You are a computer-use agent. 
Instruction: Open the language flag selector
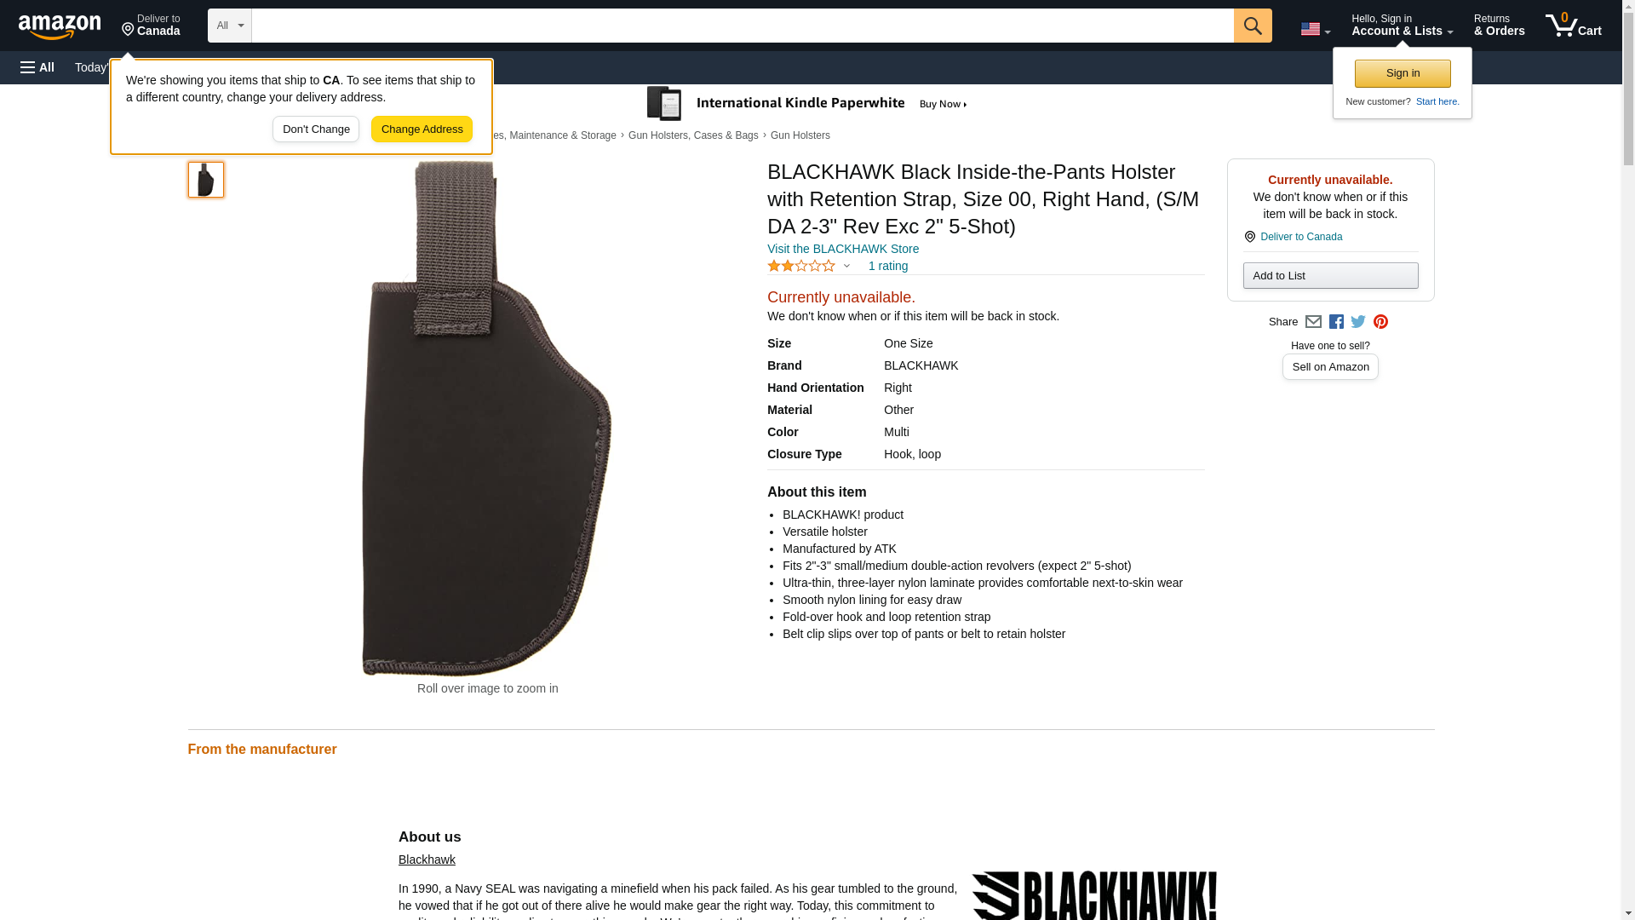point(1315,29)
